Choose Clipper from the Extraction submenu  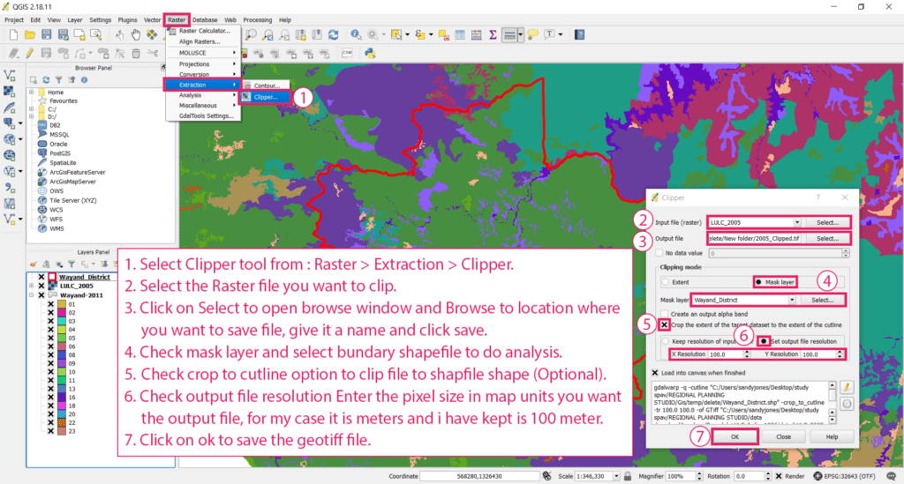coord(267,97)
